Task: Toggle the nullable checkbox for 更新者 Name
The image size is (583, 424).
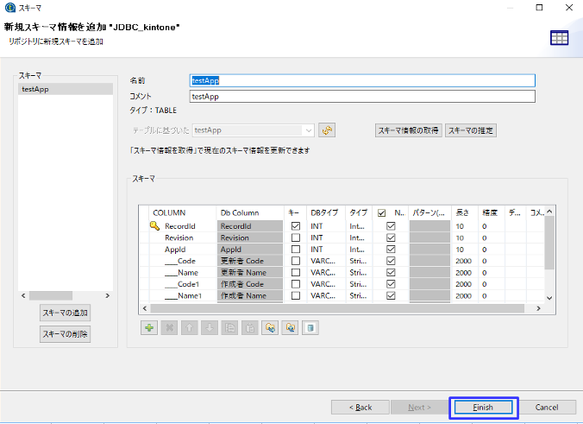Action: pyautogui.click(x=391, y=273)
